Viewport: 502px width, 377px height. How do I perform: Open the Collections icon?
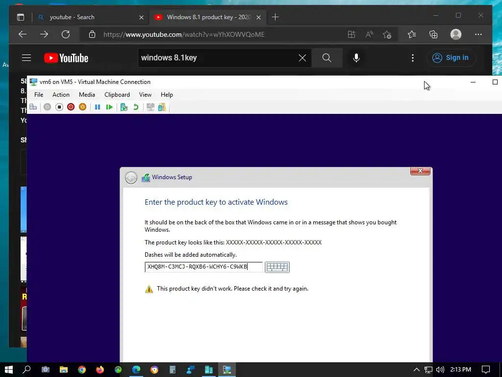(433, 34)
